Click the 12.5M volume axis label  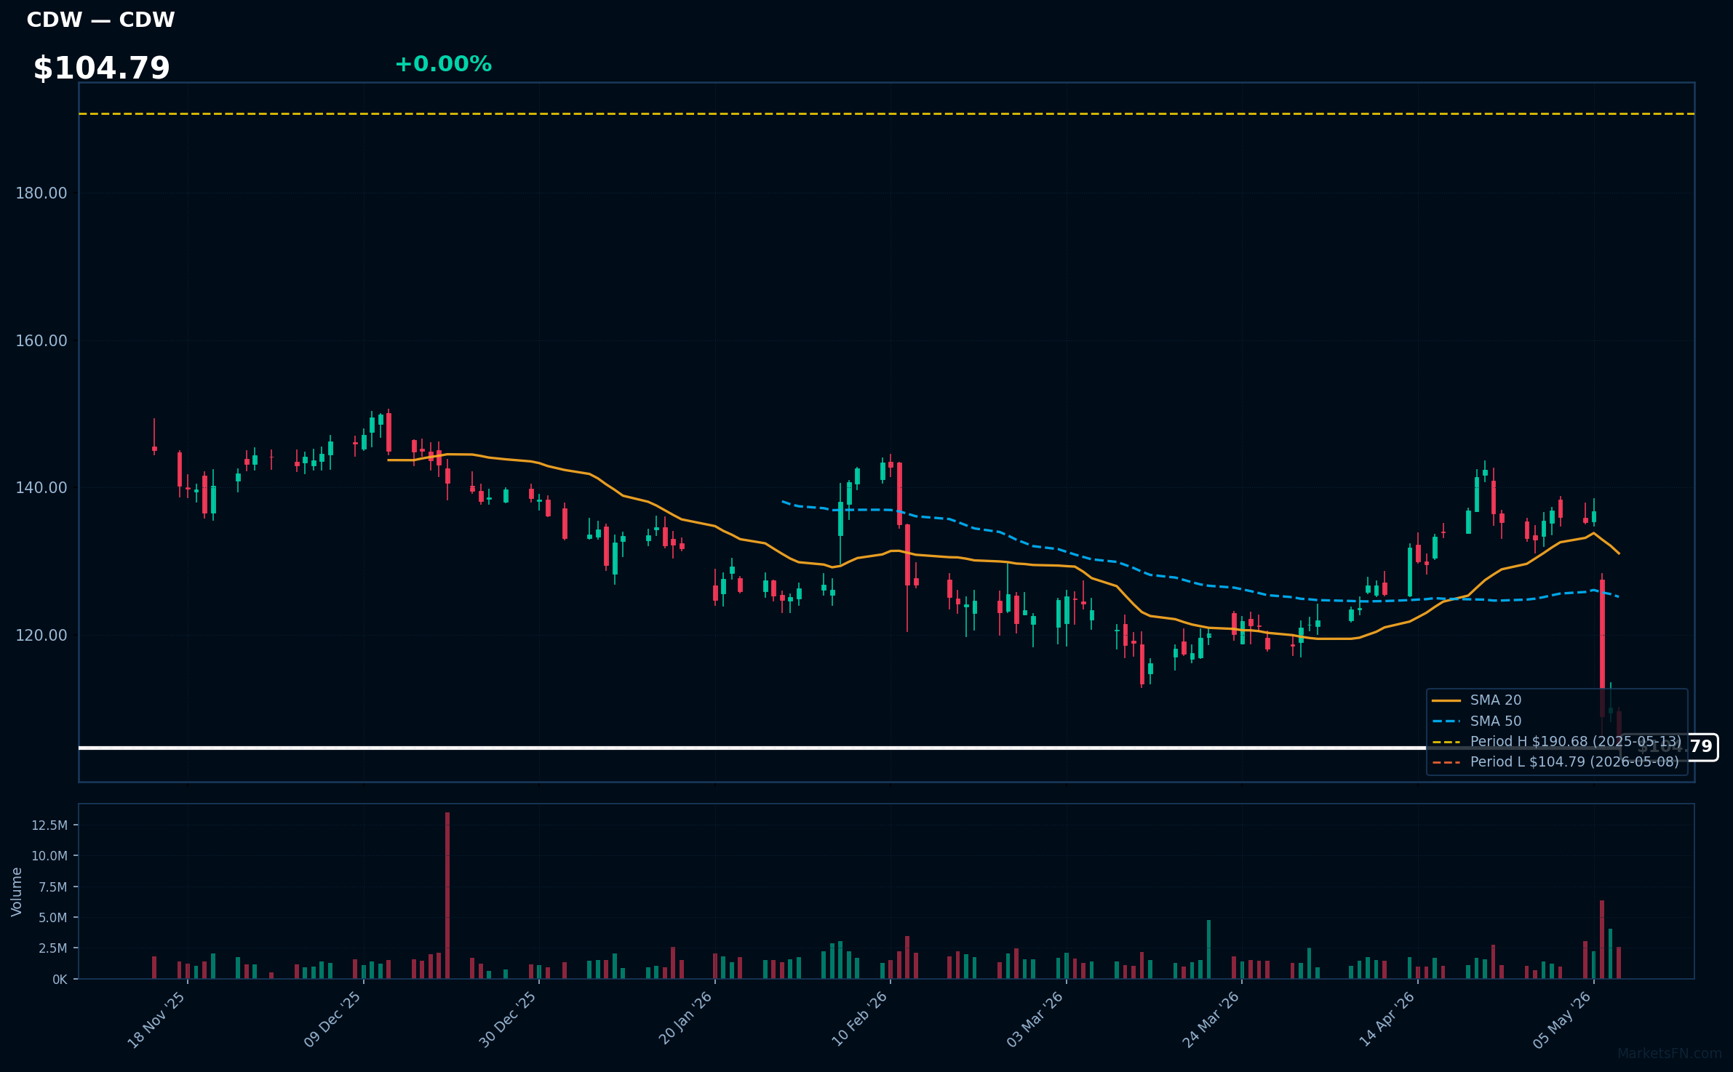[49, 825]
